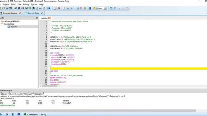
Task: Click the Build Project toolbar icon
Action: tap(78, 8)
